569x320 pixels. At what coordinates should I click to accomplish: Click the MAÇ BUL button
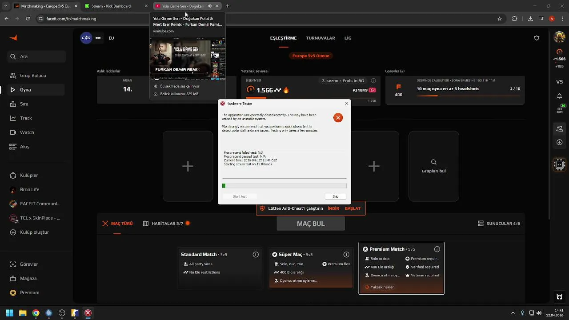pyautogui.click(x=311, y=224)
